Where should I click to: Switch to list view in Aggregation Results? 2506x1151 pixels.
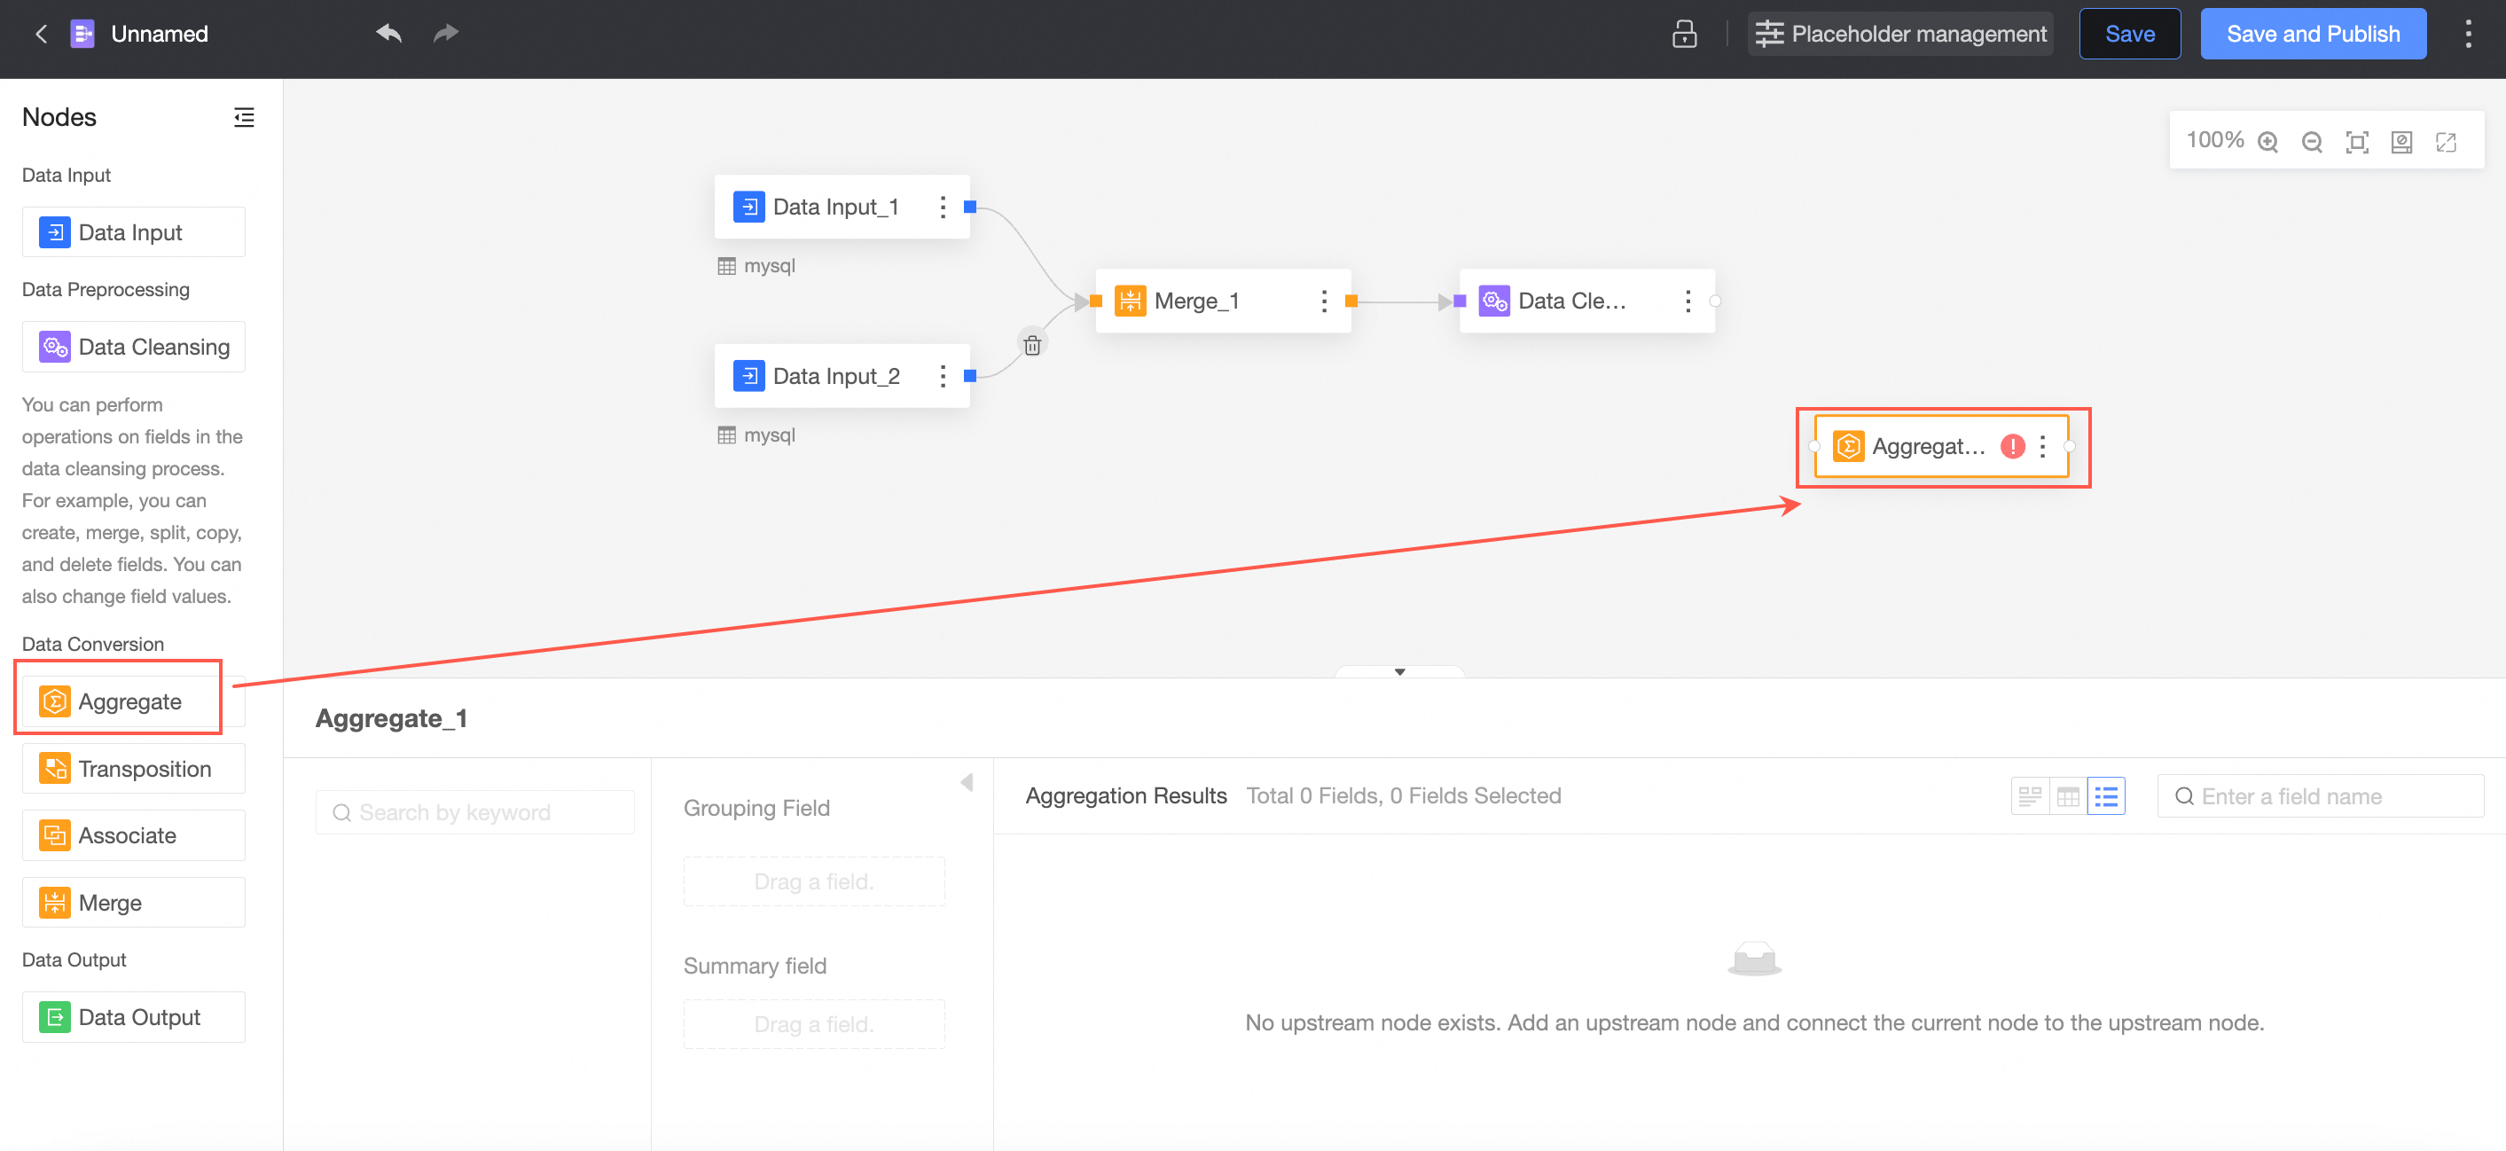pos(2105,797)
